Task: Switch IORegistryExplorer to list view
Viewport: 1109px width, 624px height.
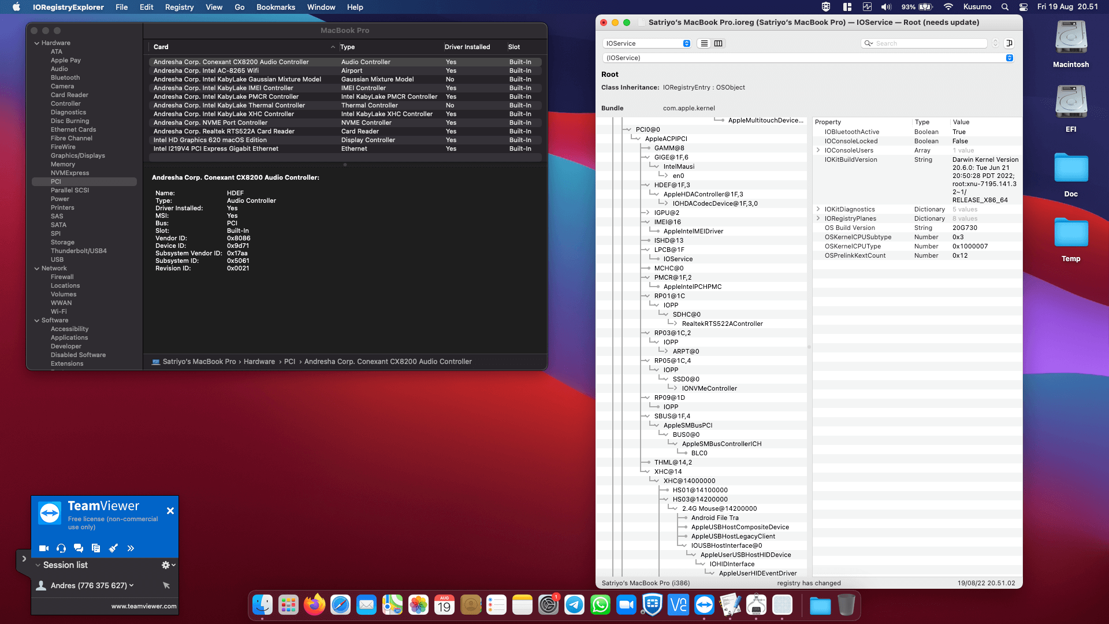Action: point(704,43)
